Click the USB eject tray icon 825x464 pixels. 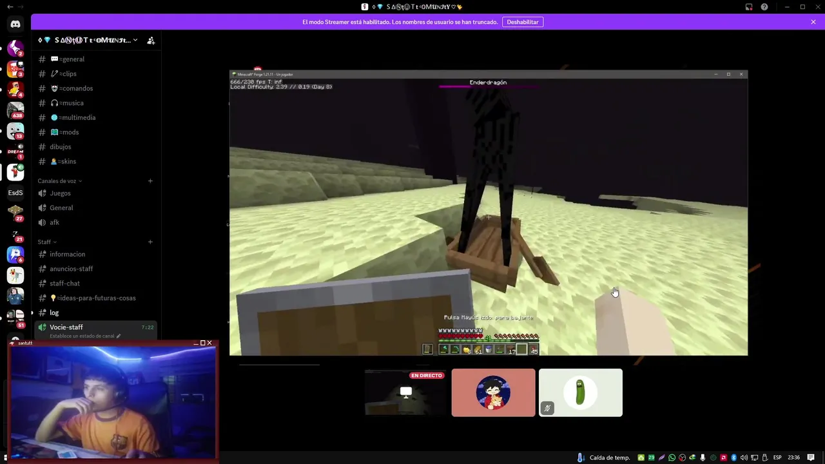coord(764,458)
